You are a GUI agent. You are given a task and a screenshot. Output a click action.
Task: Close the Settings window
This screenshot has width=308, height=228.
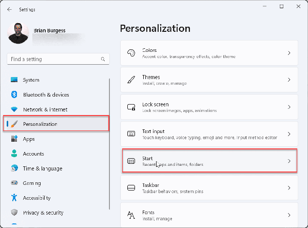(298, 6)
